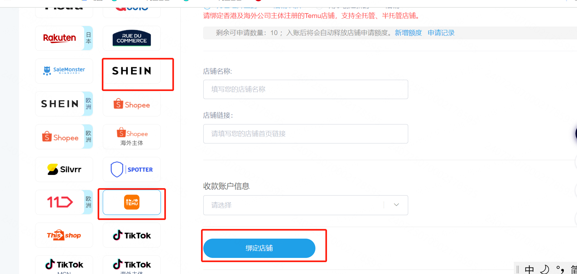Pick the TEMU platform logo
Image resolution: width=577 pixels, height=274 pixels.
tap(132, 202)
